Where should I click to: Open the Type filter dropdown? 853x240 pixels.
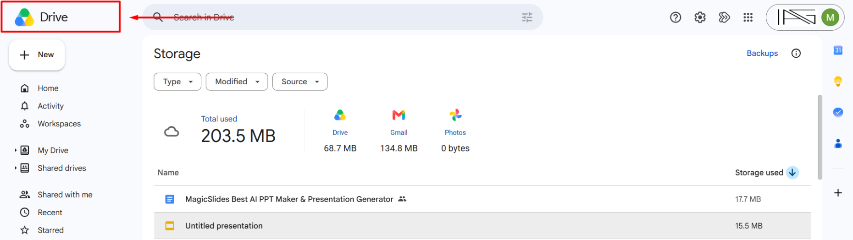pyautogui.click(x=177, y=82)
